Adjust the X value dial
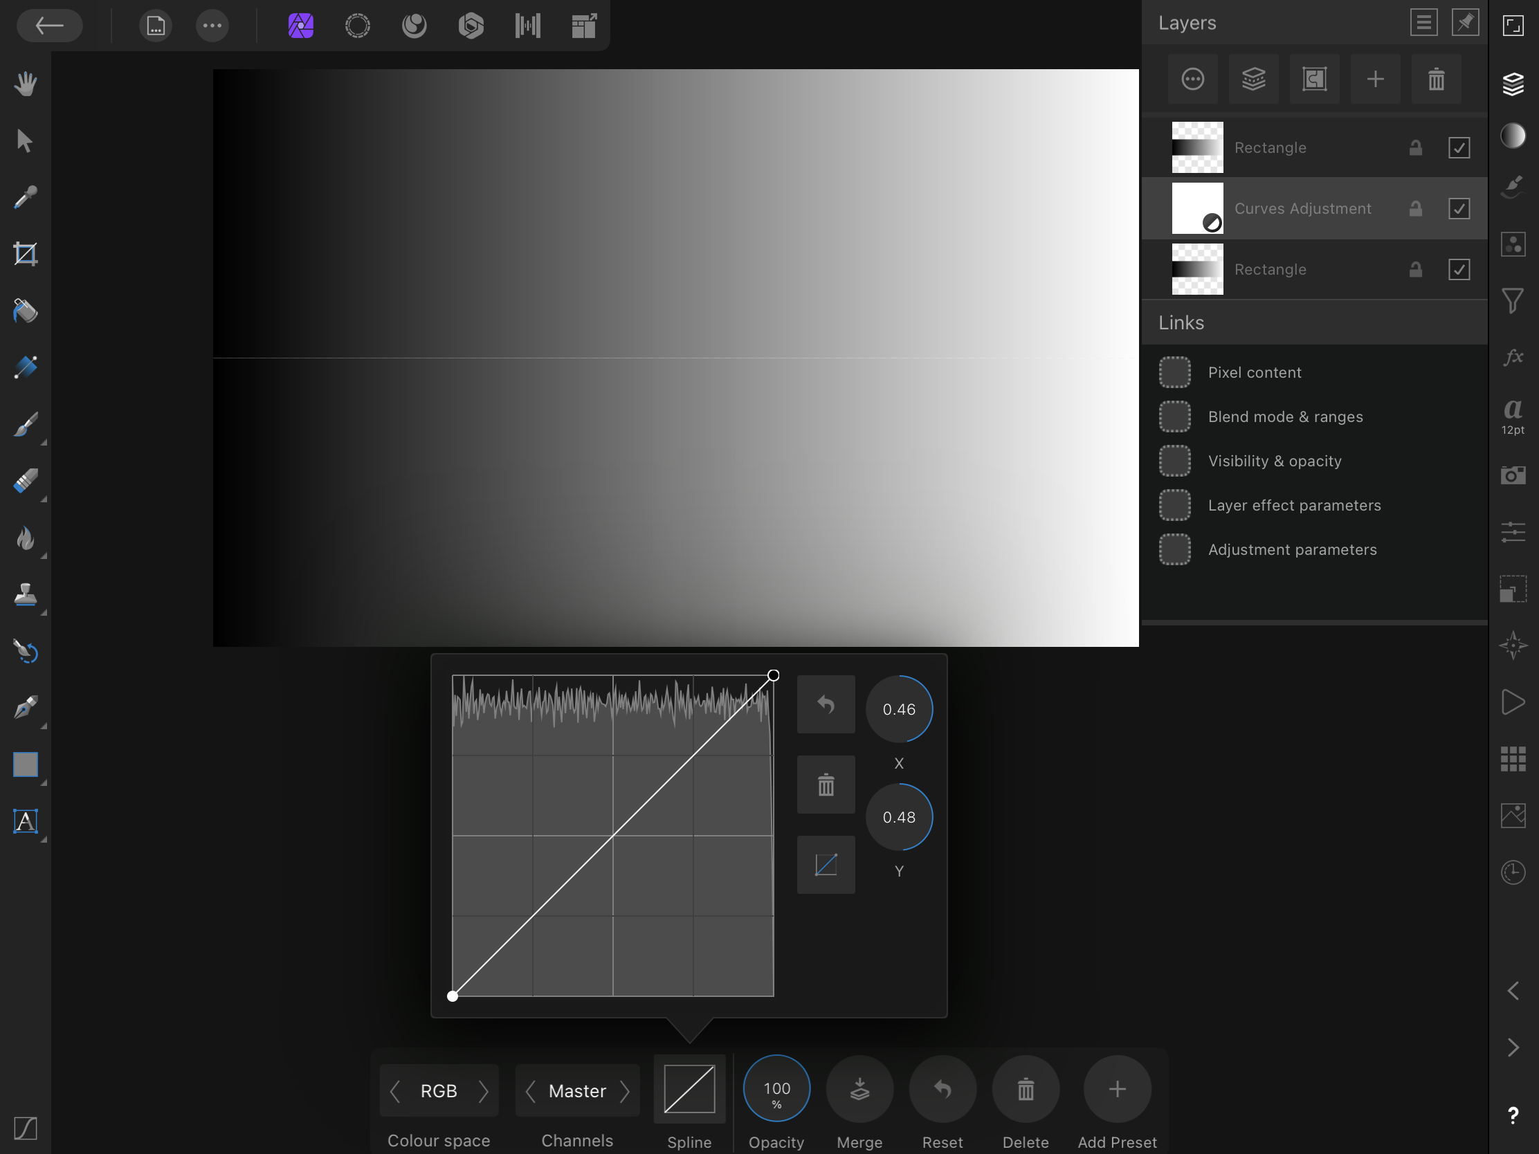The height and width of the screenshot is (1154, 1539). point(899,709)
